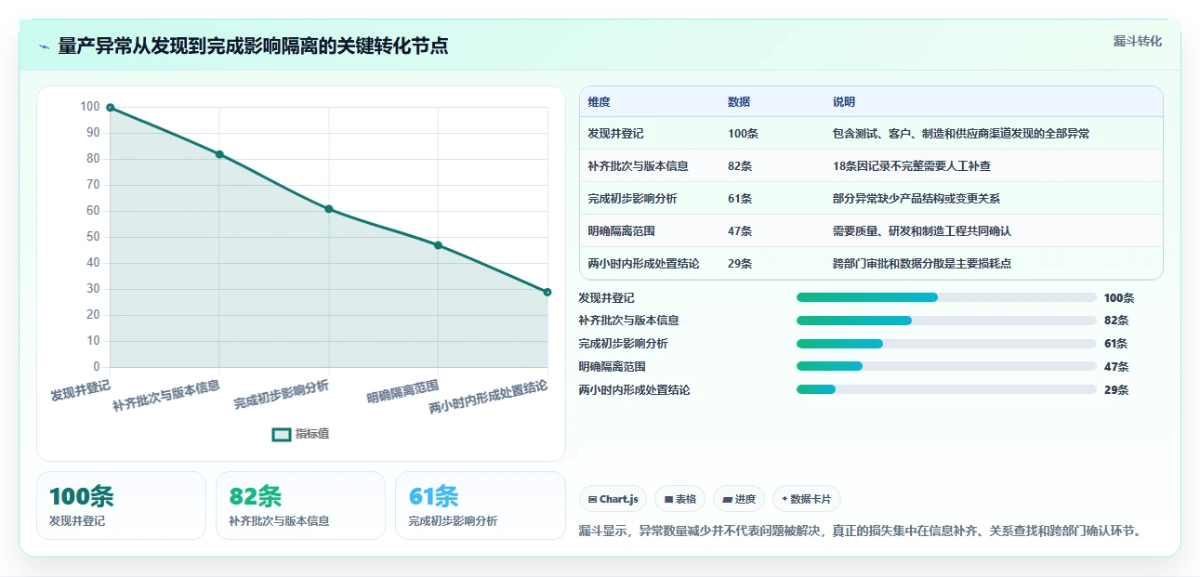
Task: Click the 82条 cell in the table
Action: coord(740,166)
